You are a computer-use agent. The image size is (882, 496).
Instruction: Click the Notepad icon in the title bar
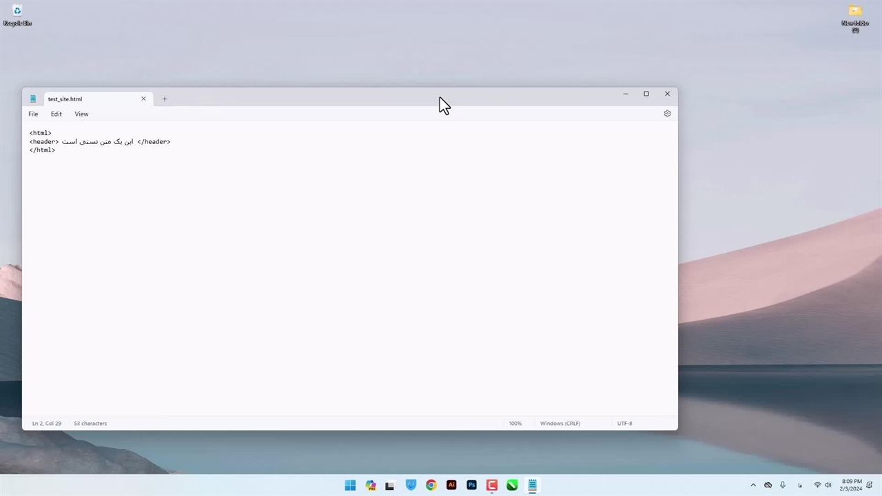point(32,99)
